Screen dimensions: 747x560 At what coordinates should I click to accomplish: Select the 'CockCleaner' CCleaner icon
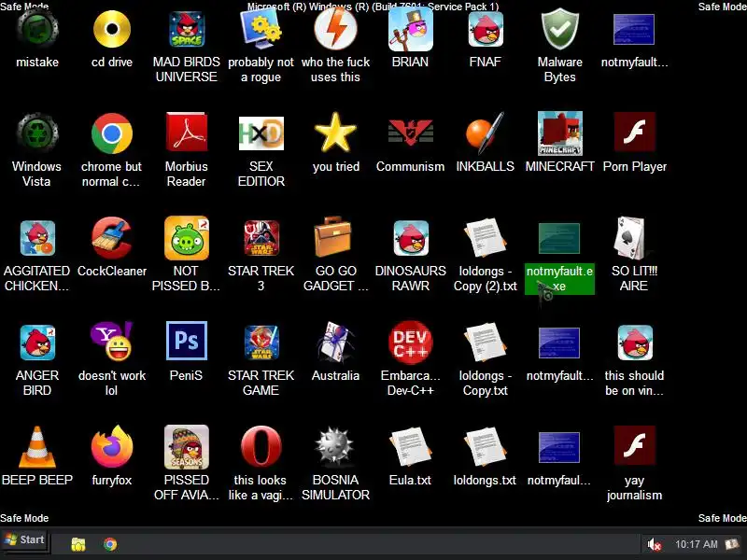[112, 238]
